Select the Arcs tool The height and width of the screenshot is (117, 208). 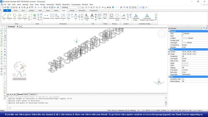(x=15, y=16)
